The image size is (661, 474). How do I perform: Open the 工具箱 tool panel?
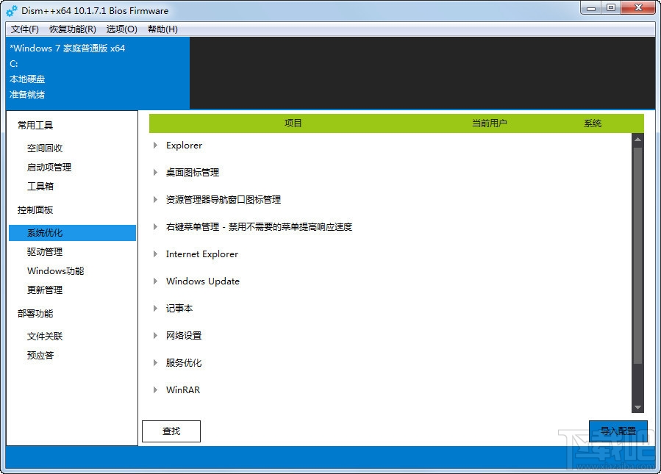(x=43, y=186)
